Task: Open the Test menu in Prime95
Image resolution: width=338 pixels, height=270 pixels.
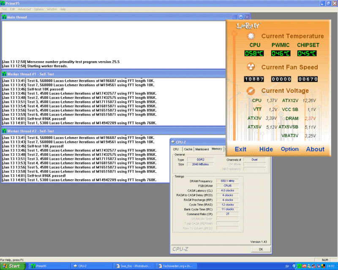Action: pos(4,9)
